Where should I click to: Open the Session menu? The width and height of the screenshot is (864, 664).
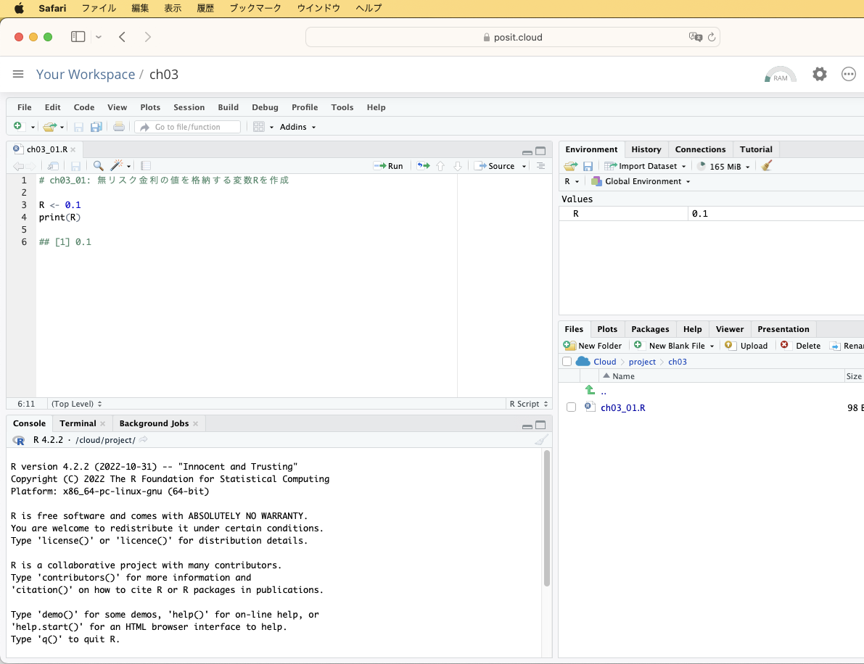click(x=189, y=107)
